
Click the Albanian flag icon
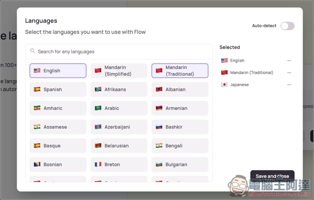coord(159,89)
